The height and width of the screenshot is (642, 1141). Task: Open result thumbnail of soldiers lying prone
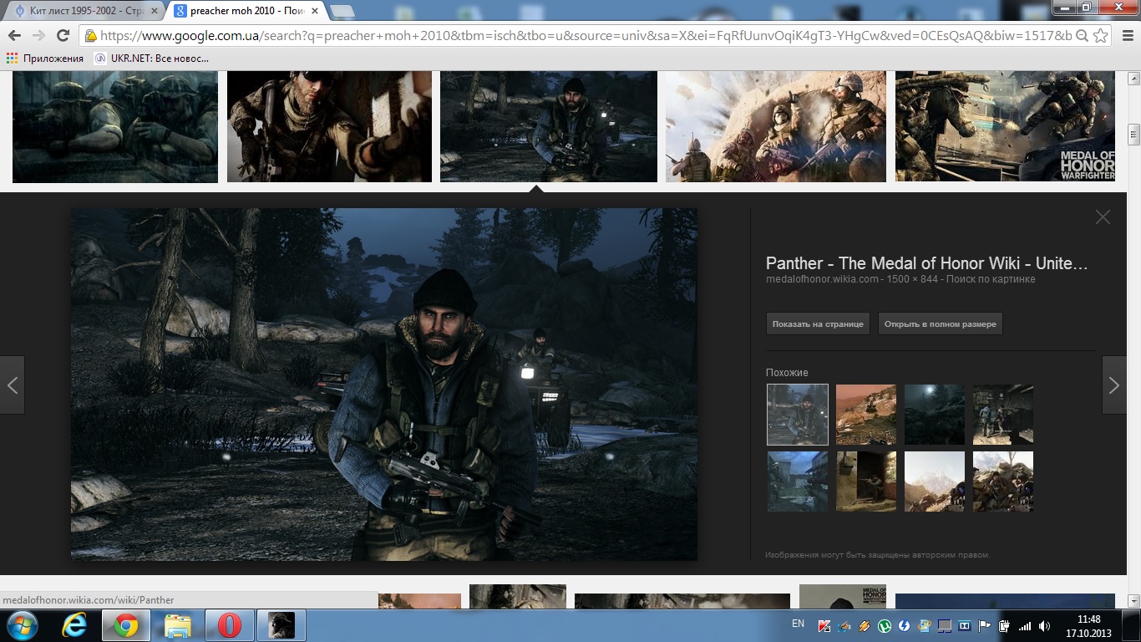(x=115, y=126)
